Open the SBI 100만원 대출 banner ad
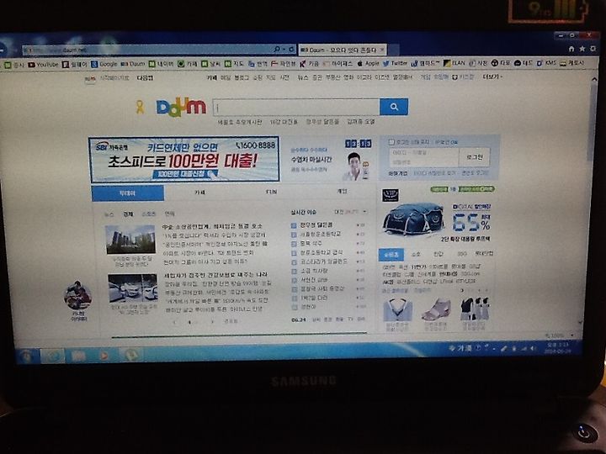The image size is (606, 454). (184, 159)
